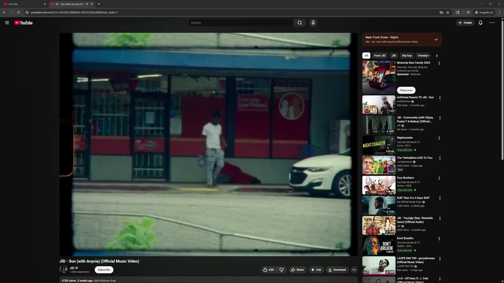The image size is (504, 283).
Task: Open JID - YouUgly (feat. Westside Gunn) title
Action: 415,220
